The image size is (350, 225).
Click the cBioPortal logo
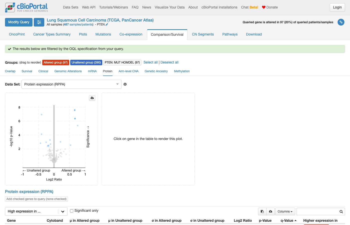click(26, 7)
